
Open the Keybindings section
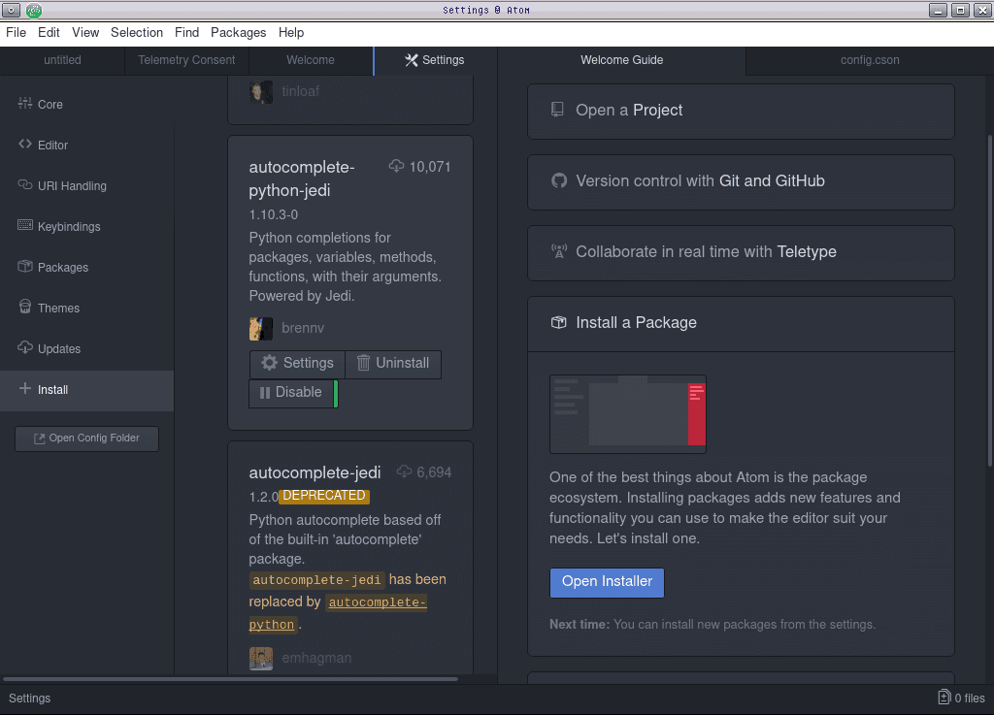coord(86,227)
